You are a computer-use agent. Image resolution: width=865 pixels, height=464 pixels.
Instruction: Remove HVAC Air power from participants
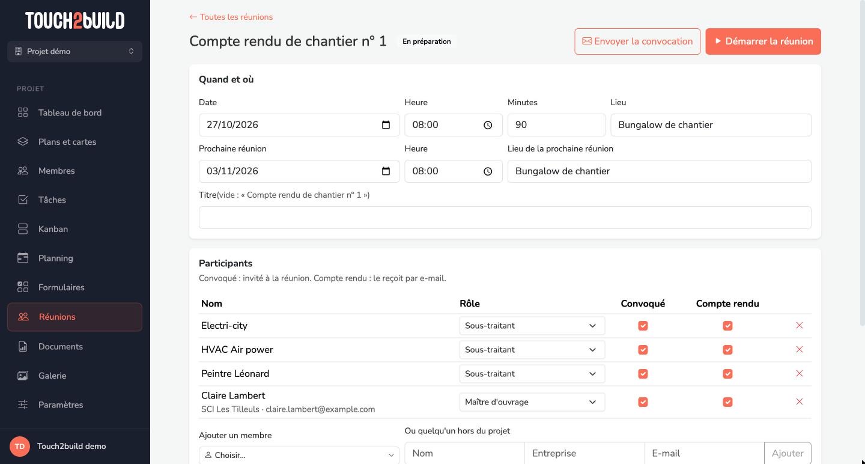799,349
